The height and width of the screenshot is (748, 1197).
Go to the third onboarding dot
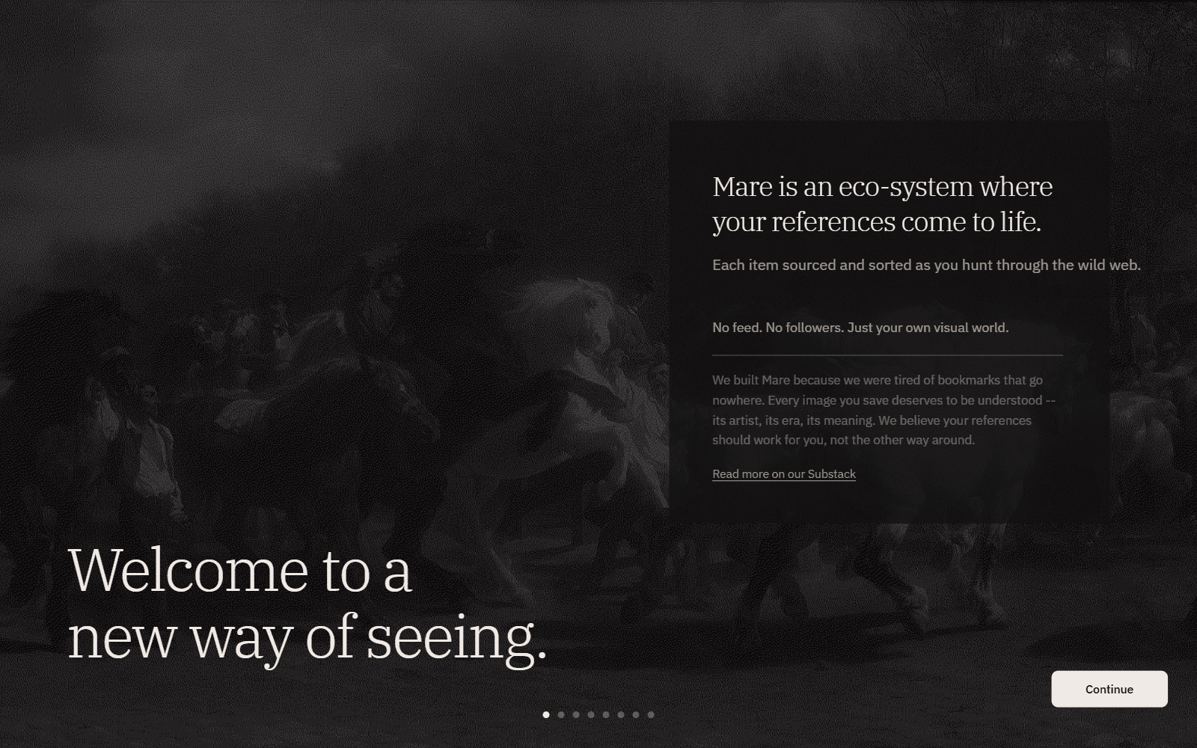[x=576, y=714]
